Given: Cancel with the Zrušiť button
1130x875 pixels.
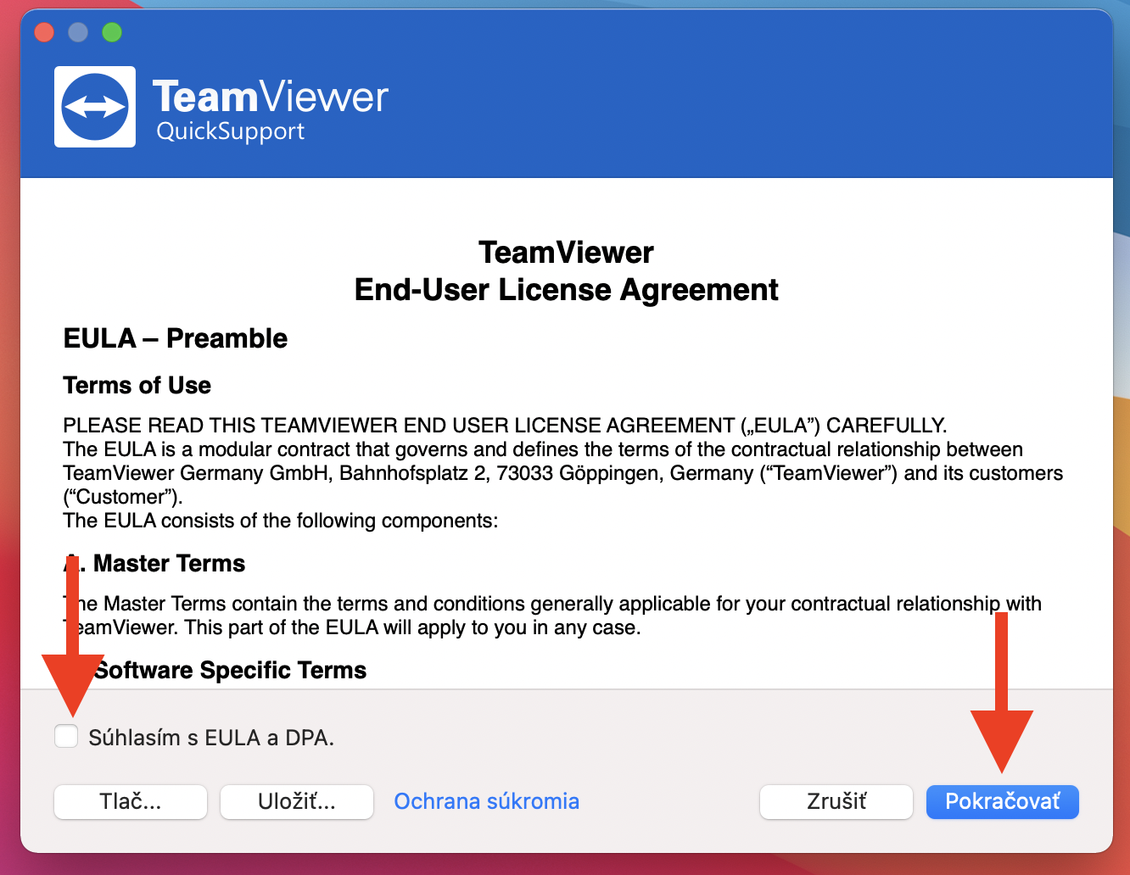Looking at the screenshot, I should (836, 801).
